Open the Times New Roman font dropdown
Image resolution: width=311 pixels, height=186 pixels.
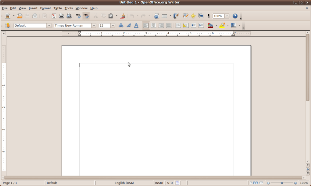(94, 26)
